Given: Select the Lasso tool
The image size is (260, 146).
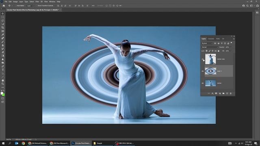Looking at the screenshot, I should click(3, 21).
